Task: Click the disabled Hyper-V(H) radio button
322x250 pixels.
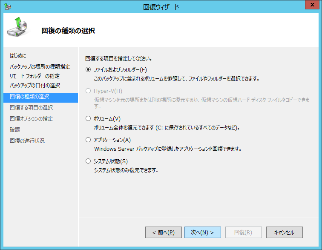Action: [x=88, y=91]
